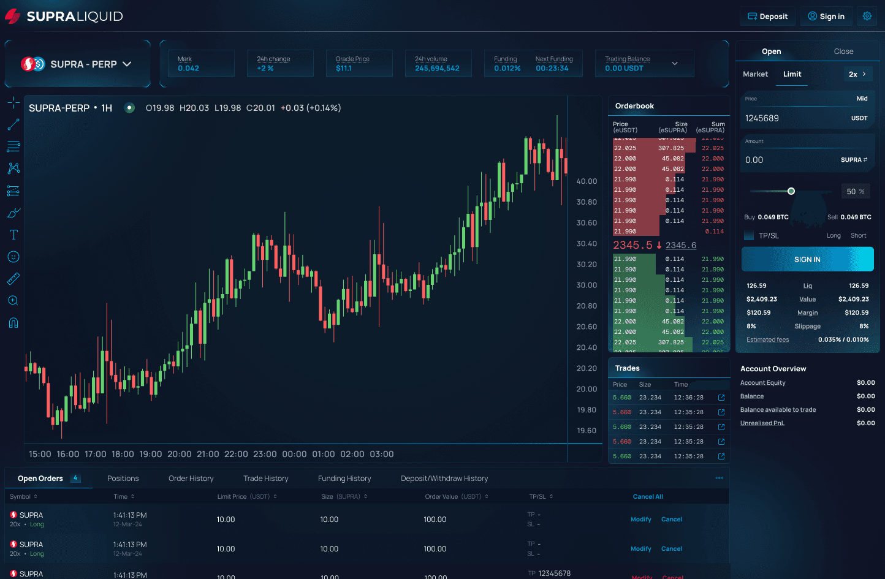885x579 pixels.
Task: Click the Next Funding 00:23:34 countdown
Action: pos(552,69)
